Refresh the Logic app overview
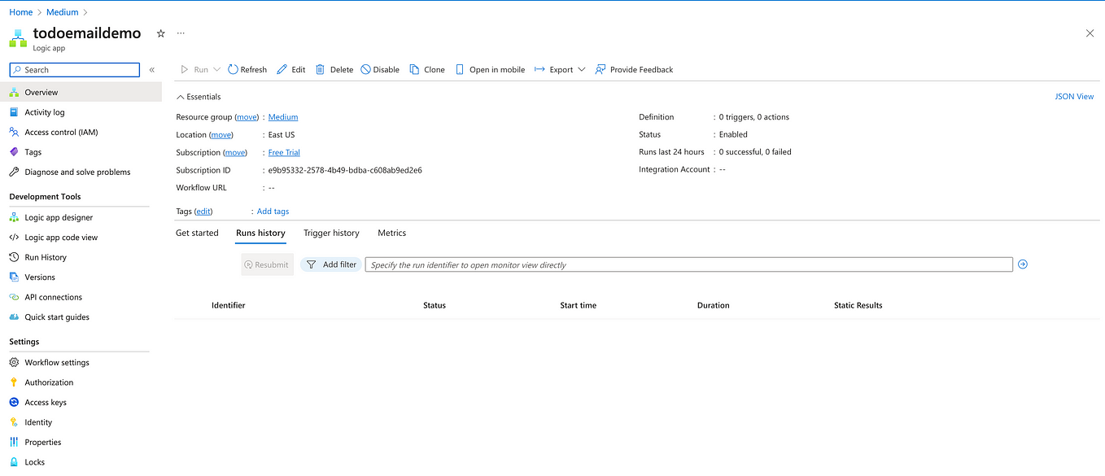Screen dimensions: 1105x476 click(x=247, y=70)
